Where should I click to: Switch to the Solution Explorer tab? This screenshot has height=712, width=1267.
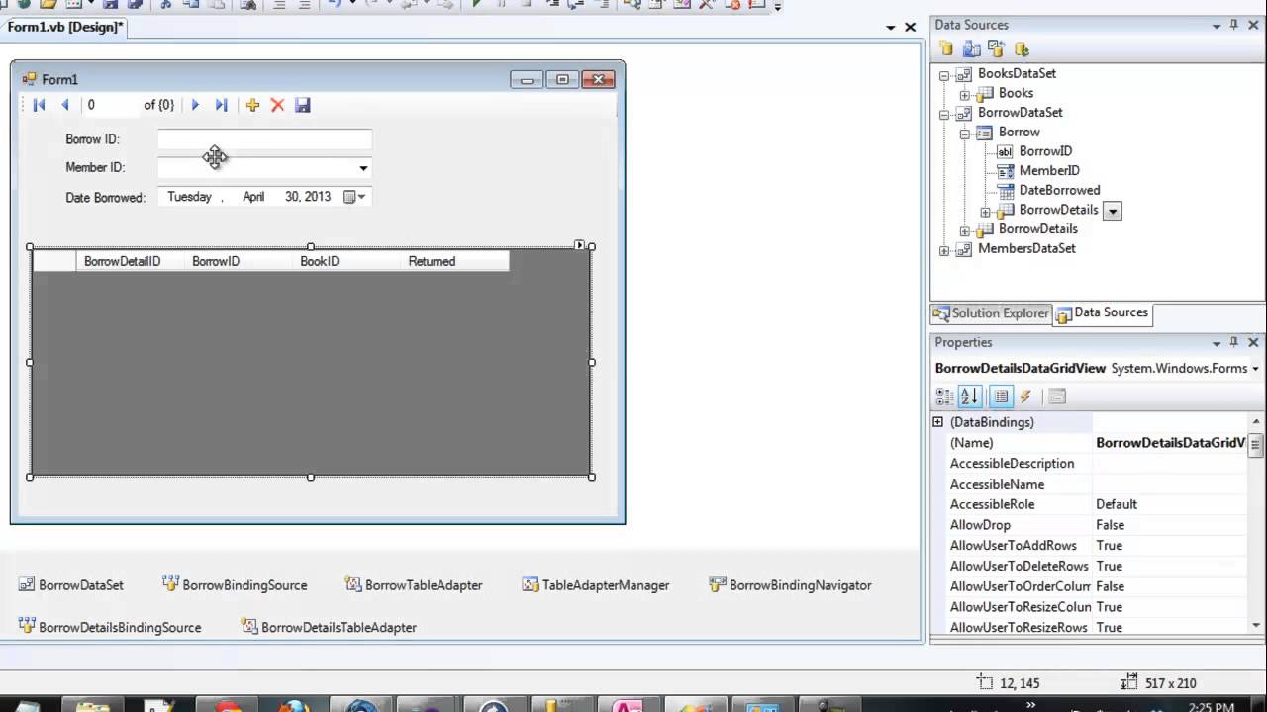pos(991,313)
